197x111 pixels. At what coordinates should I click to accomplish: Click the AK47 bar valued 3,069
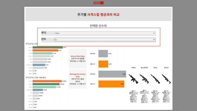coord(40,59)
